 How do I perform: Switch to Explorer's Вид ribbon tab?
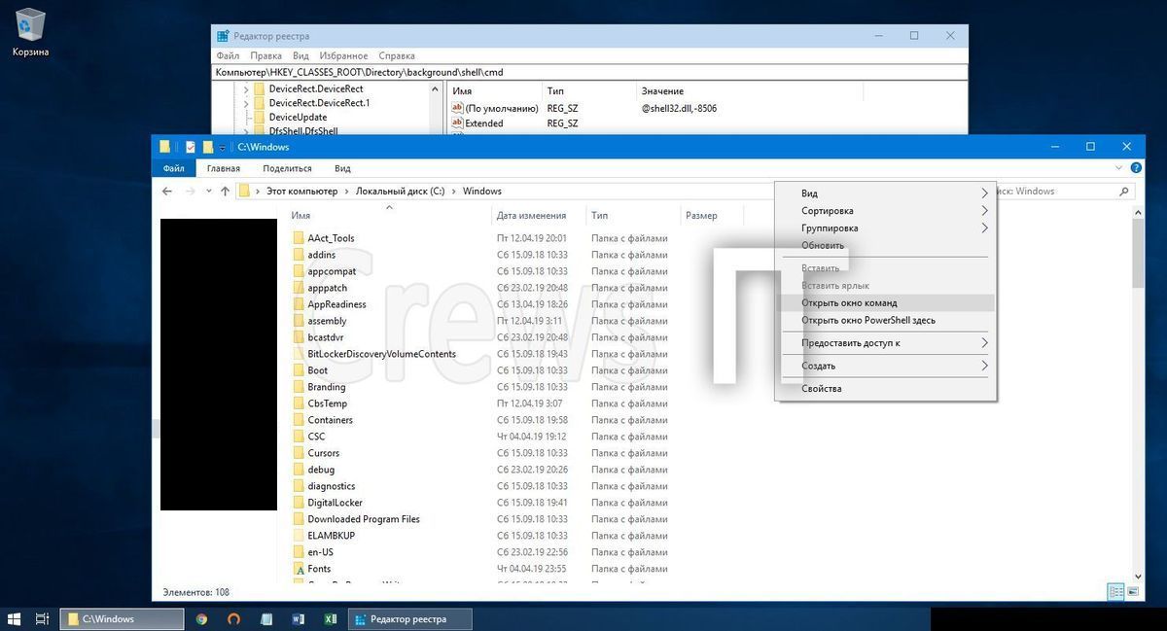[x=342, y=168]
